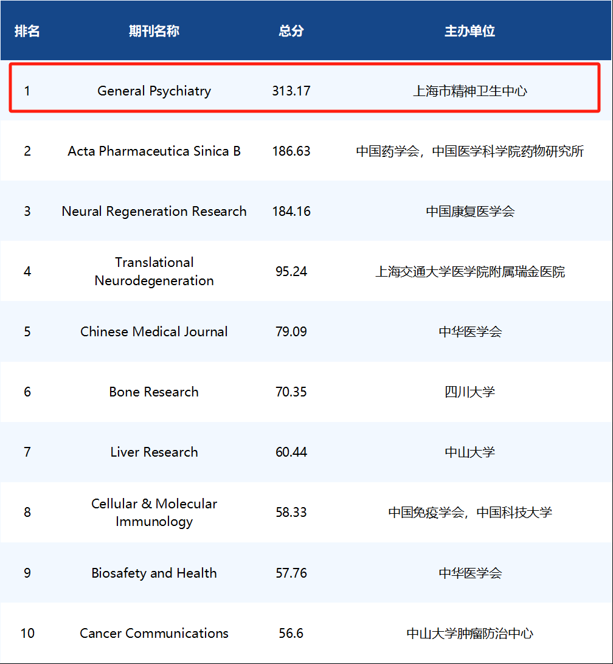Click the score 58.33
Screen dimensions: 613x664
tap(291, 513)
